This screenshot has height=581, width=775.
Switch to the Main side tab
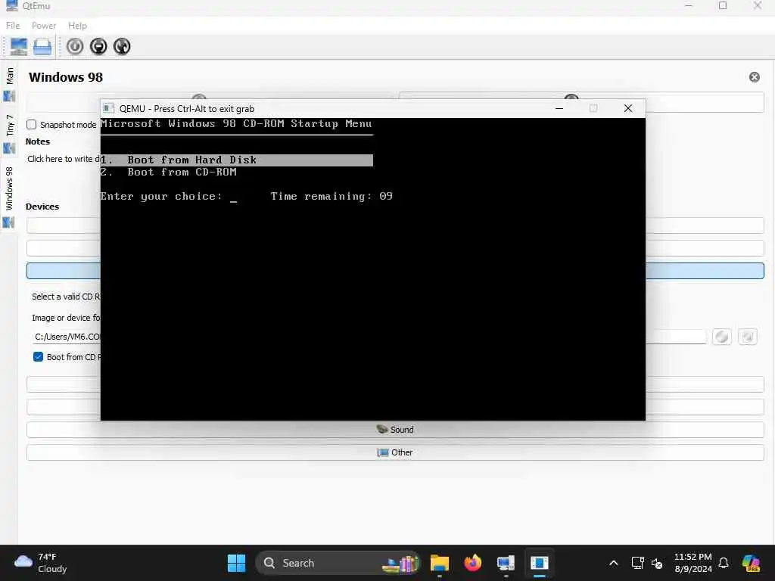pos(9,84)
